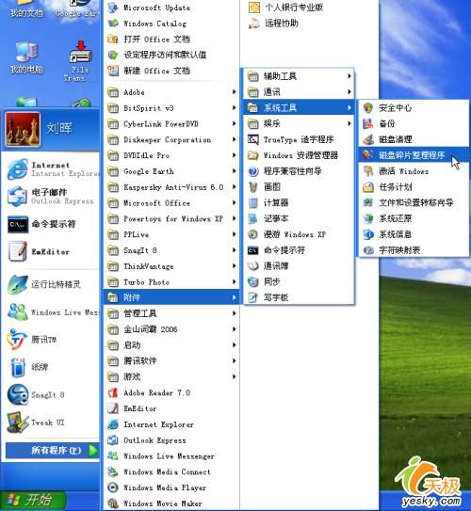471x511 pixels.
Task: Click 设定程序访问和默认值 entry
Action: [171, 55]
